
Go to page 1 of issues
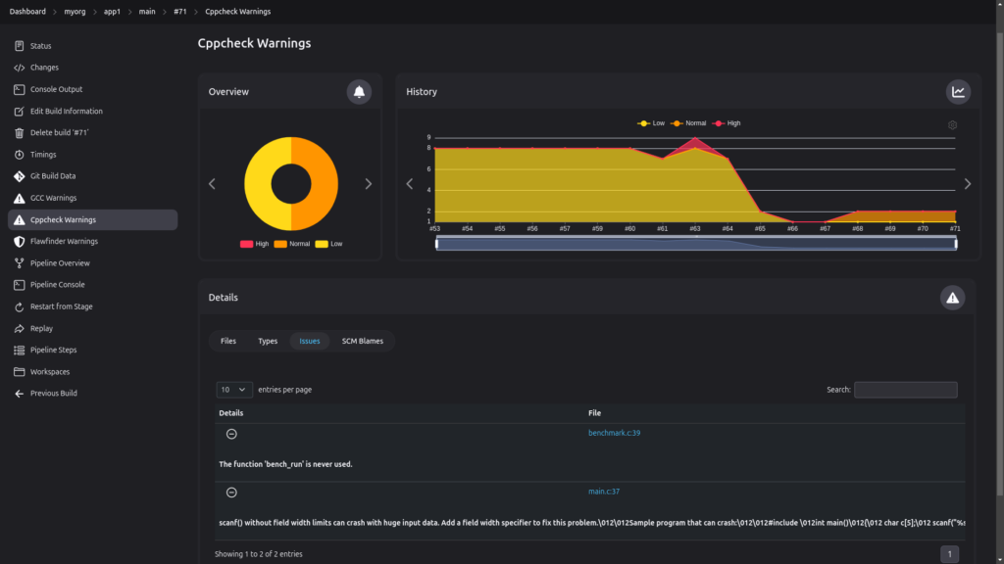click(949, 554)
